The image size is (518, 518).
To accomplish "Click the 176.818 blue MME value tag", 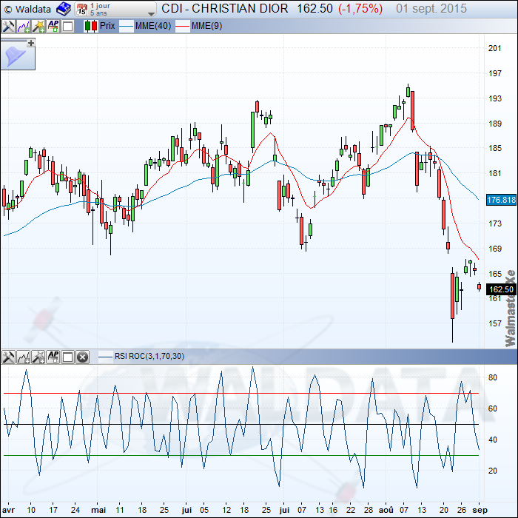I will (x=501, y=200).
